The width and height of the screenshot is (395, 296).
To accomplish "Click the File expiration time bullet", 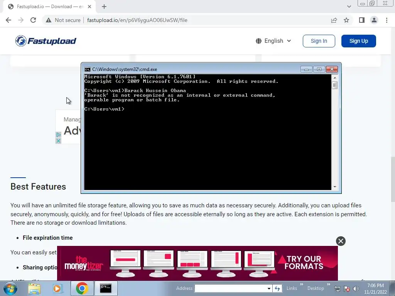I will point(47,237).
